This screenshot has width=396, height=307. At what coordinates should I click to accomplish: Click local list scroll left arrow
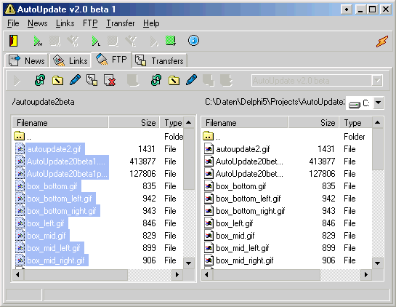206,275
